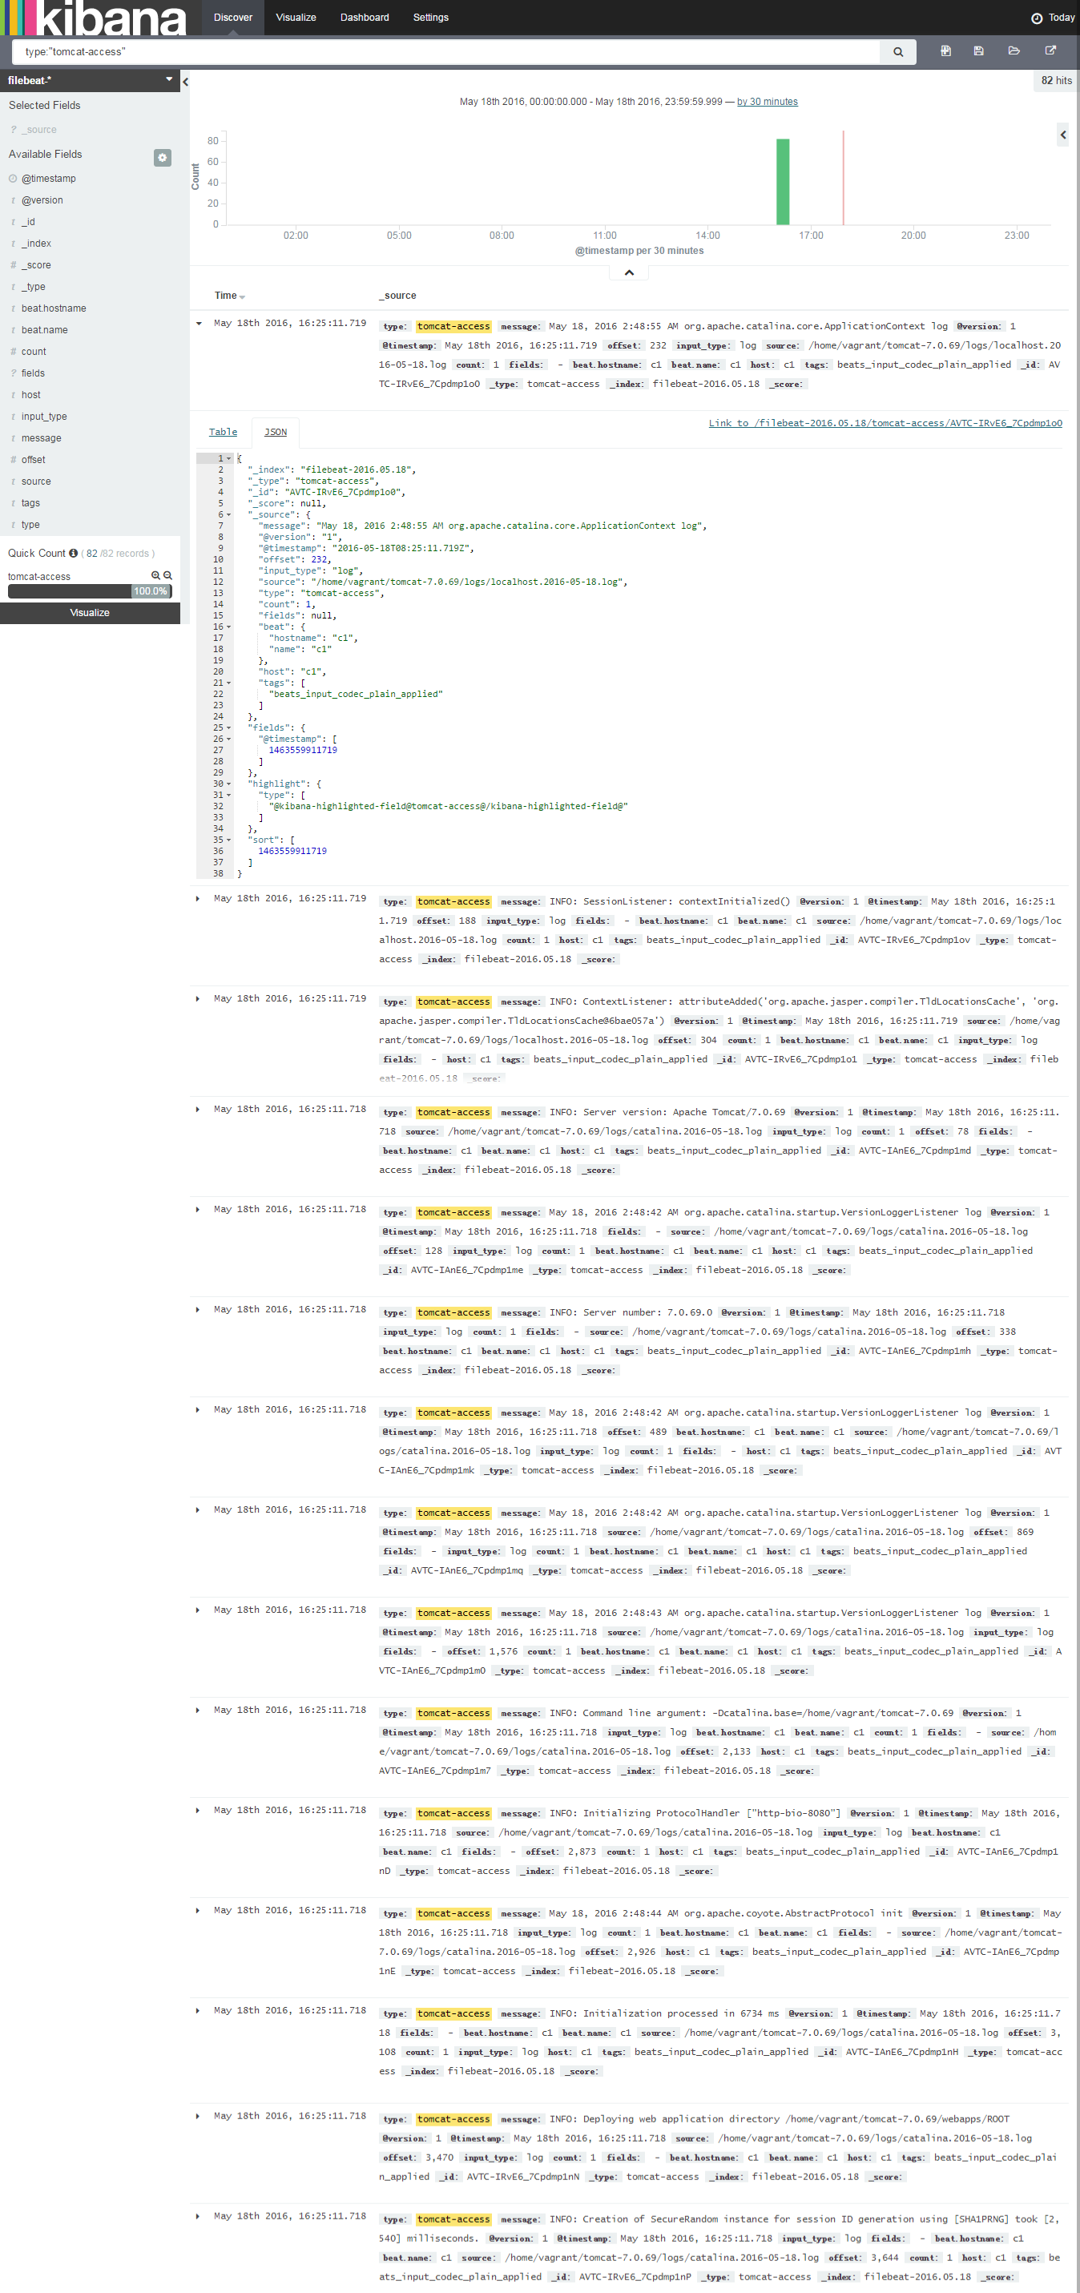Select the @version field in sidebar
This screenshot has width=1080, height=2293.
coord(42,200)
